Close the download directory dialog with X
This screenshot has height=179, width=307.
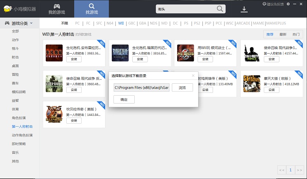(193, 75)
